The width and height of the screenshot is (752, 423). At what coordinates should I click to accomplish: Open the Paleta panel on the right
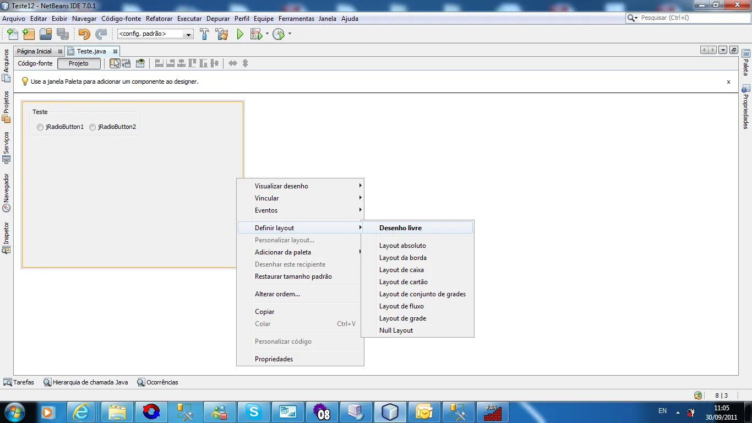pos(746,62)
